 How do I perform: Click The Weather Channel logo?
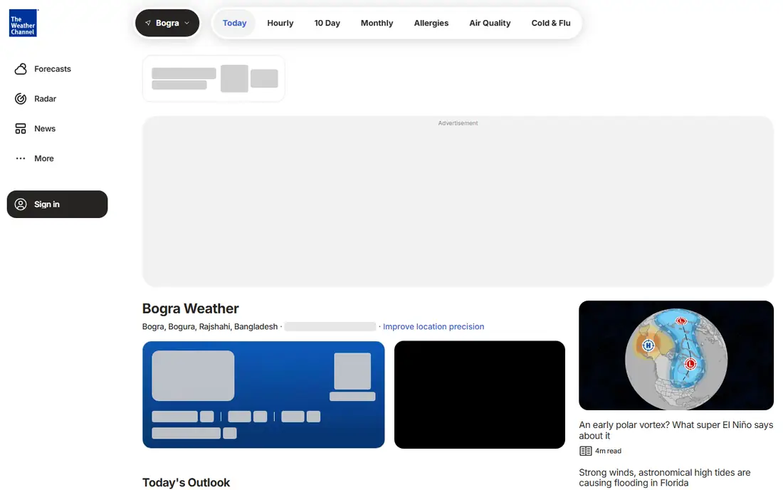tap(23, 23)
